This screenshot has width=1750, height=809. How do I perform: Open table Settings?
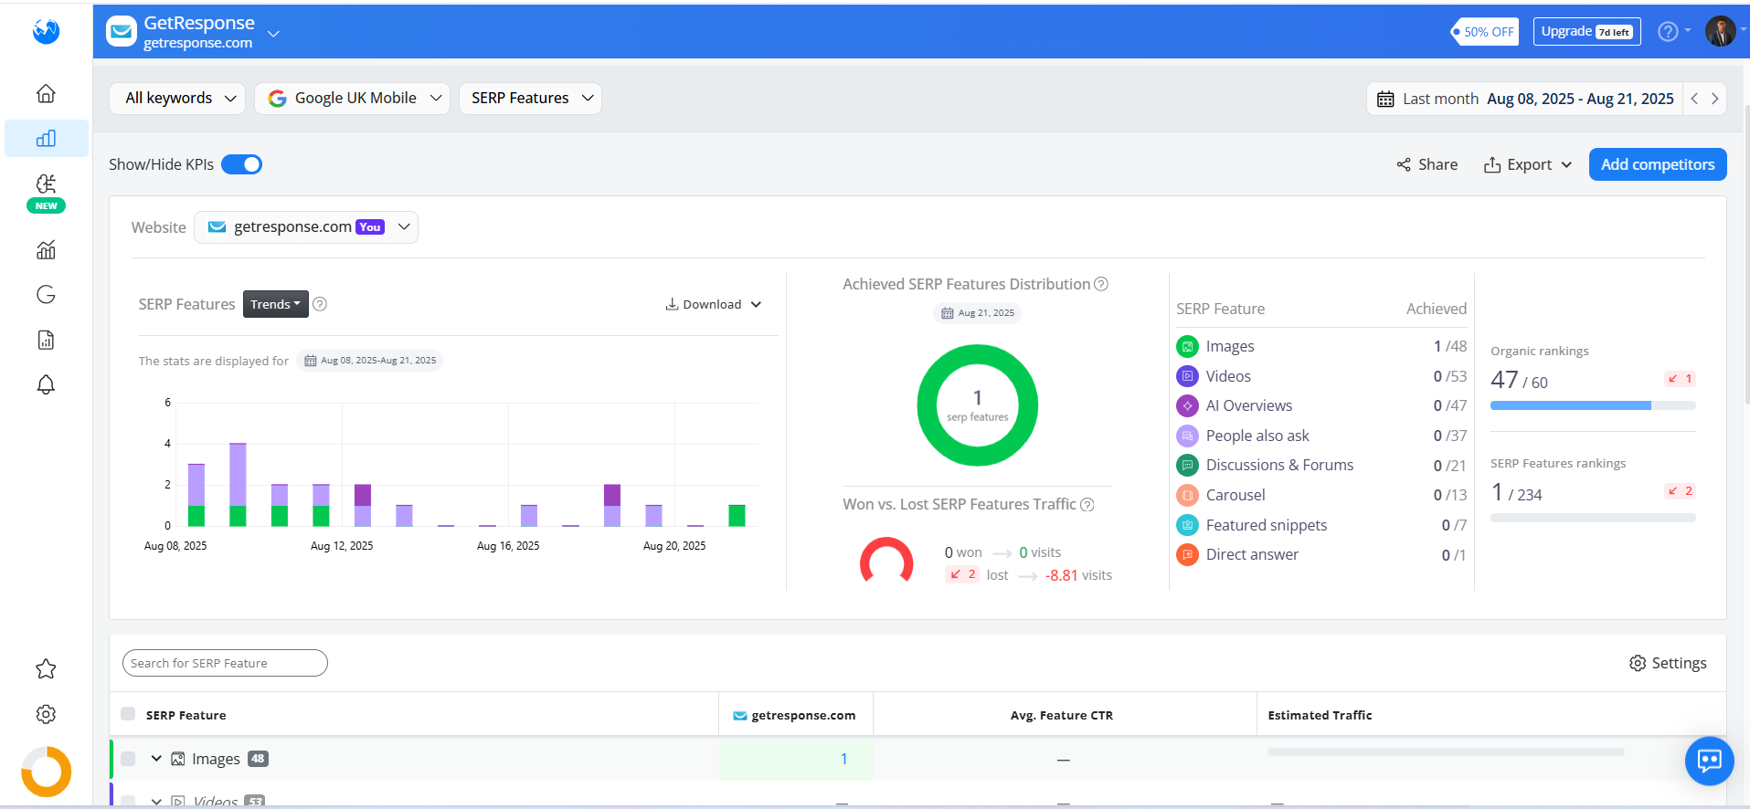pyautogui.click(x=1668, y=663)
